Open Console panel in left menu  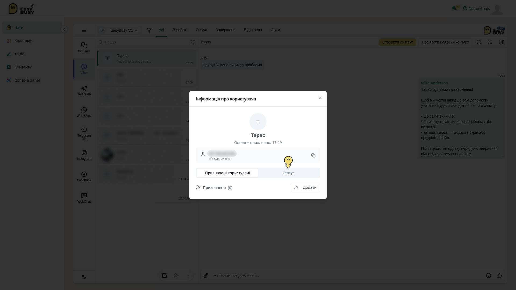32,80
